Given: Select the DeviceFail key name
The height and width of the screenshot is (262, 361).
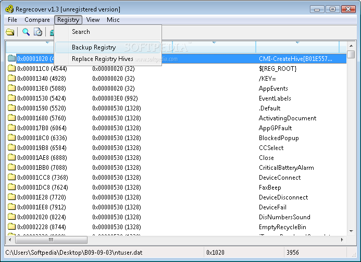Looking at the screenshot, I should pos(272,207).
